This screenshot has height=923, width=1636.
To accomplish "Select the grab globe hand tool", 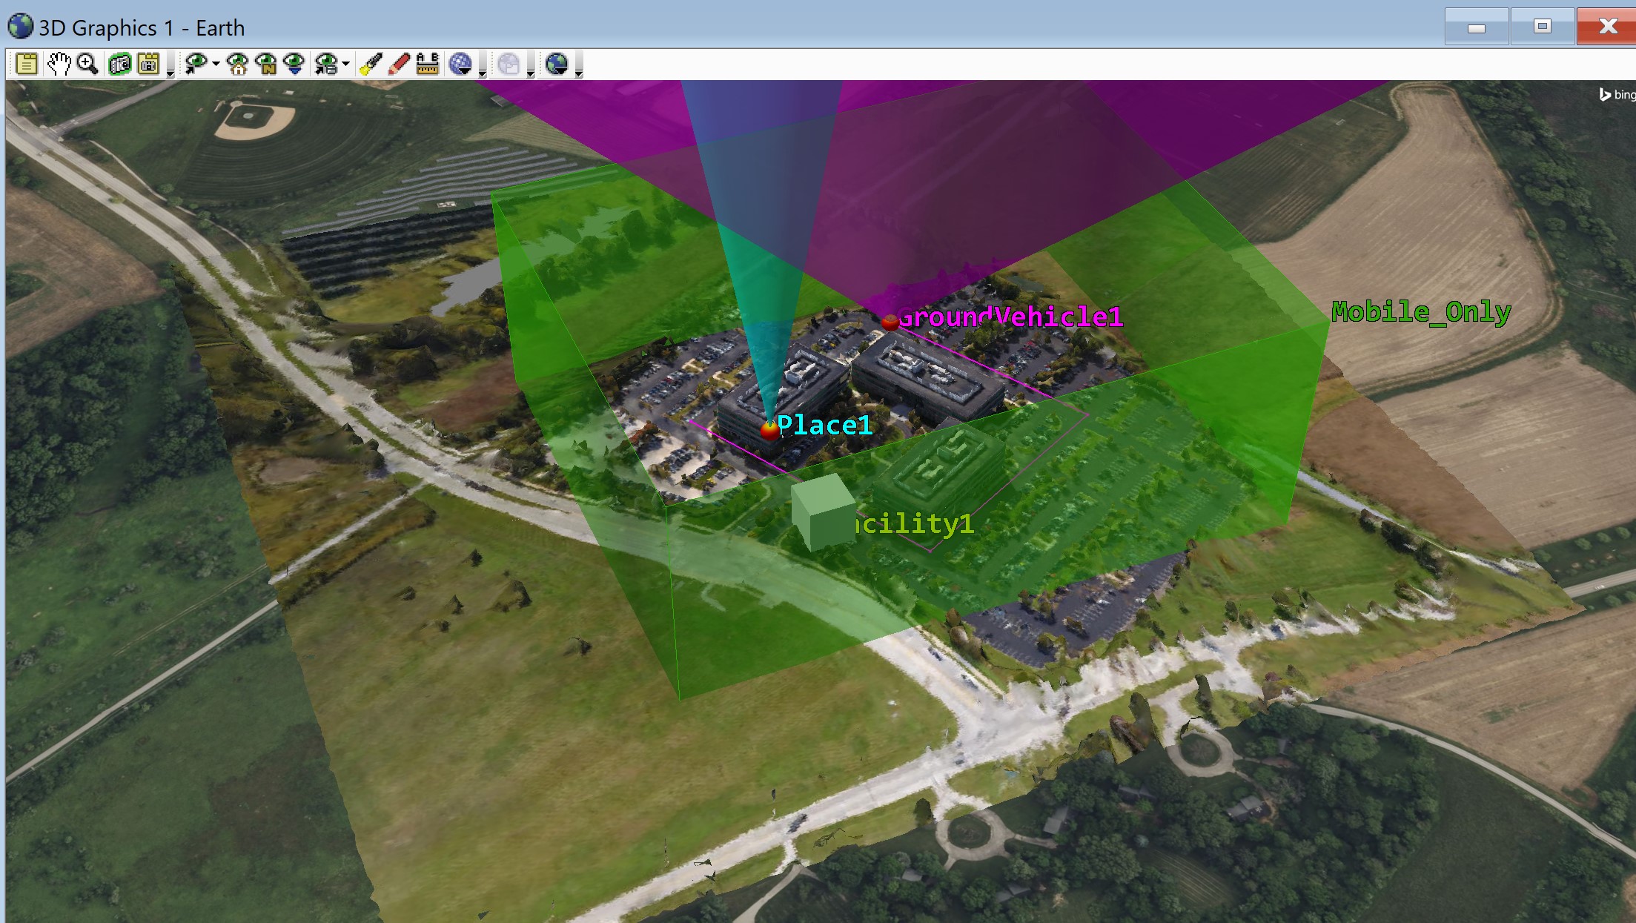I will 59,64.
